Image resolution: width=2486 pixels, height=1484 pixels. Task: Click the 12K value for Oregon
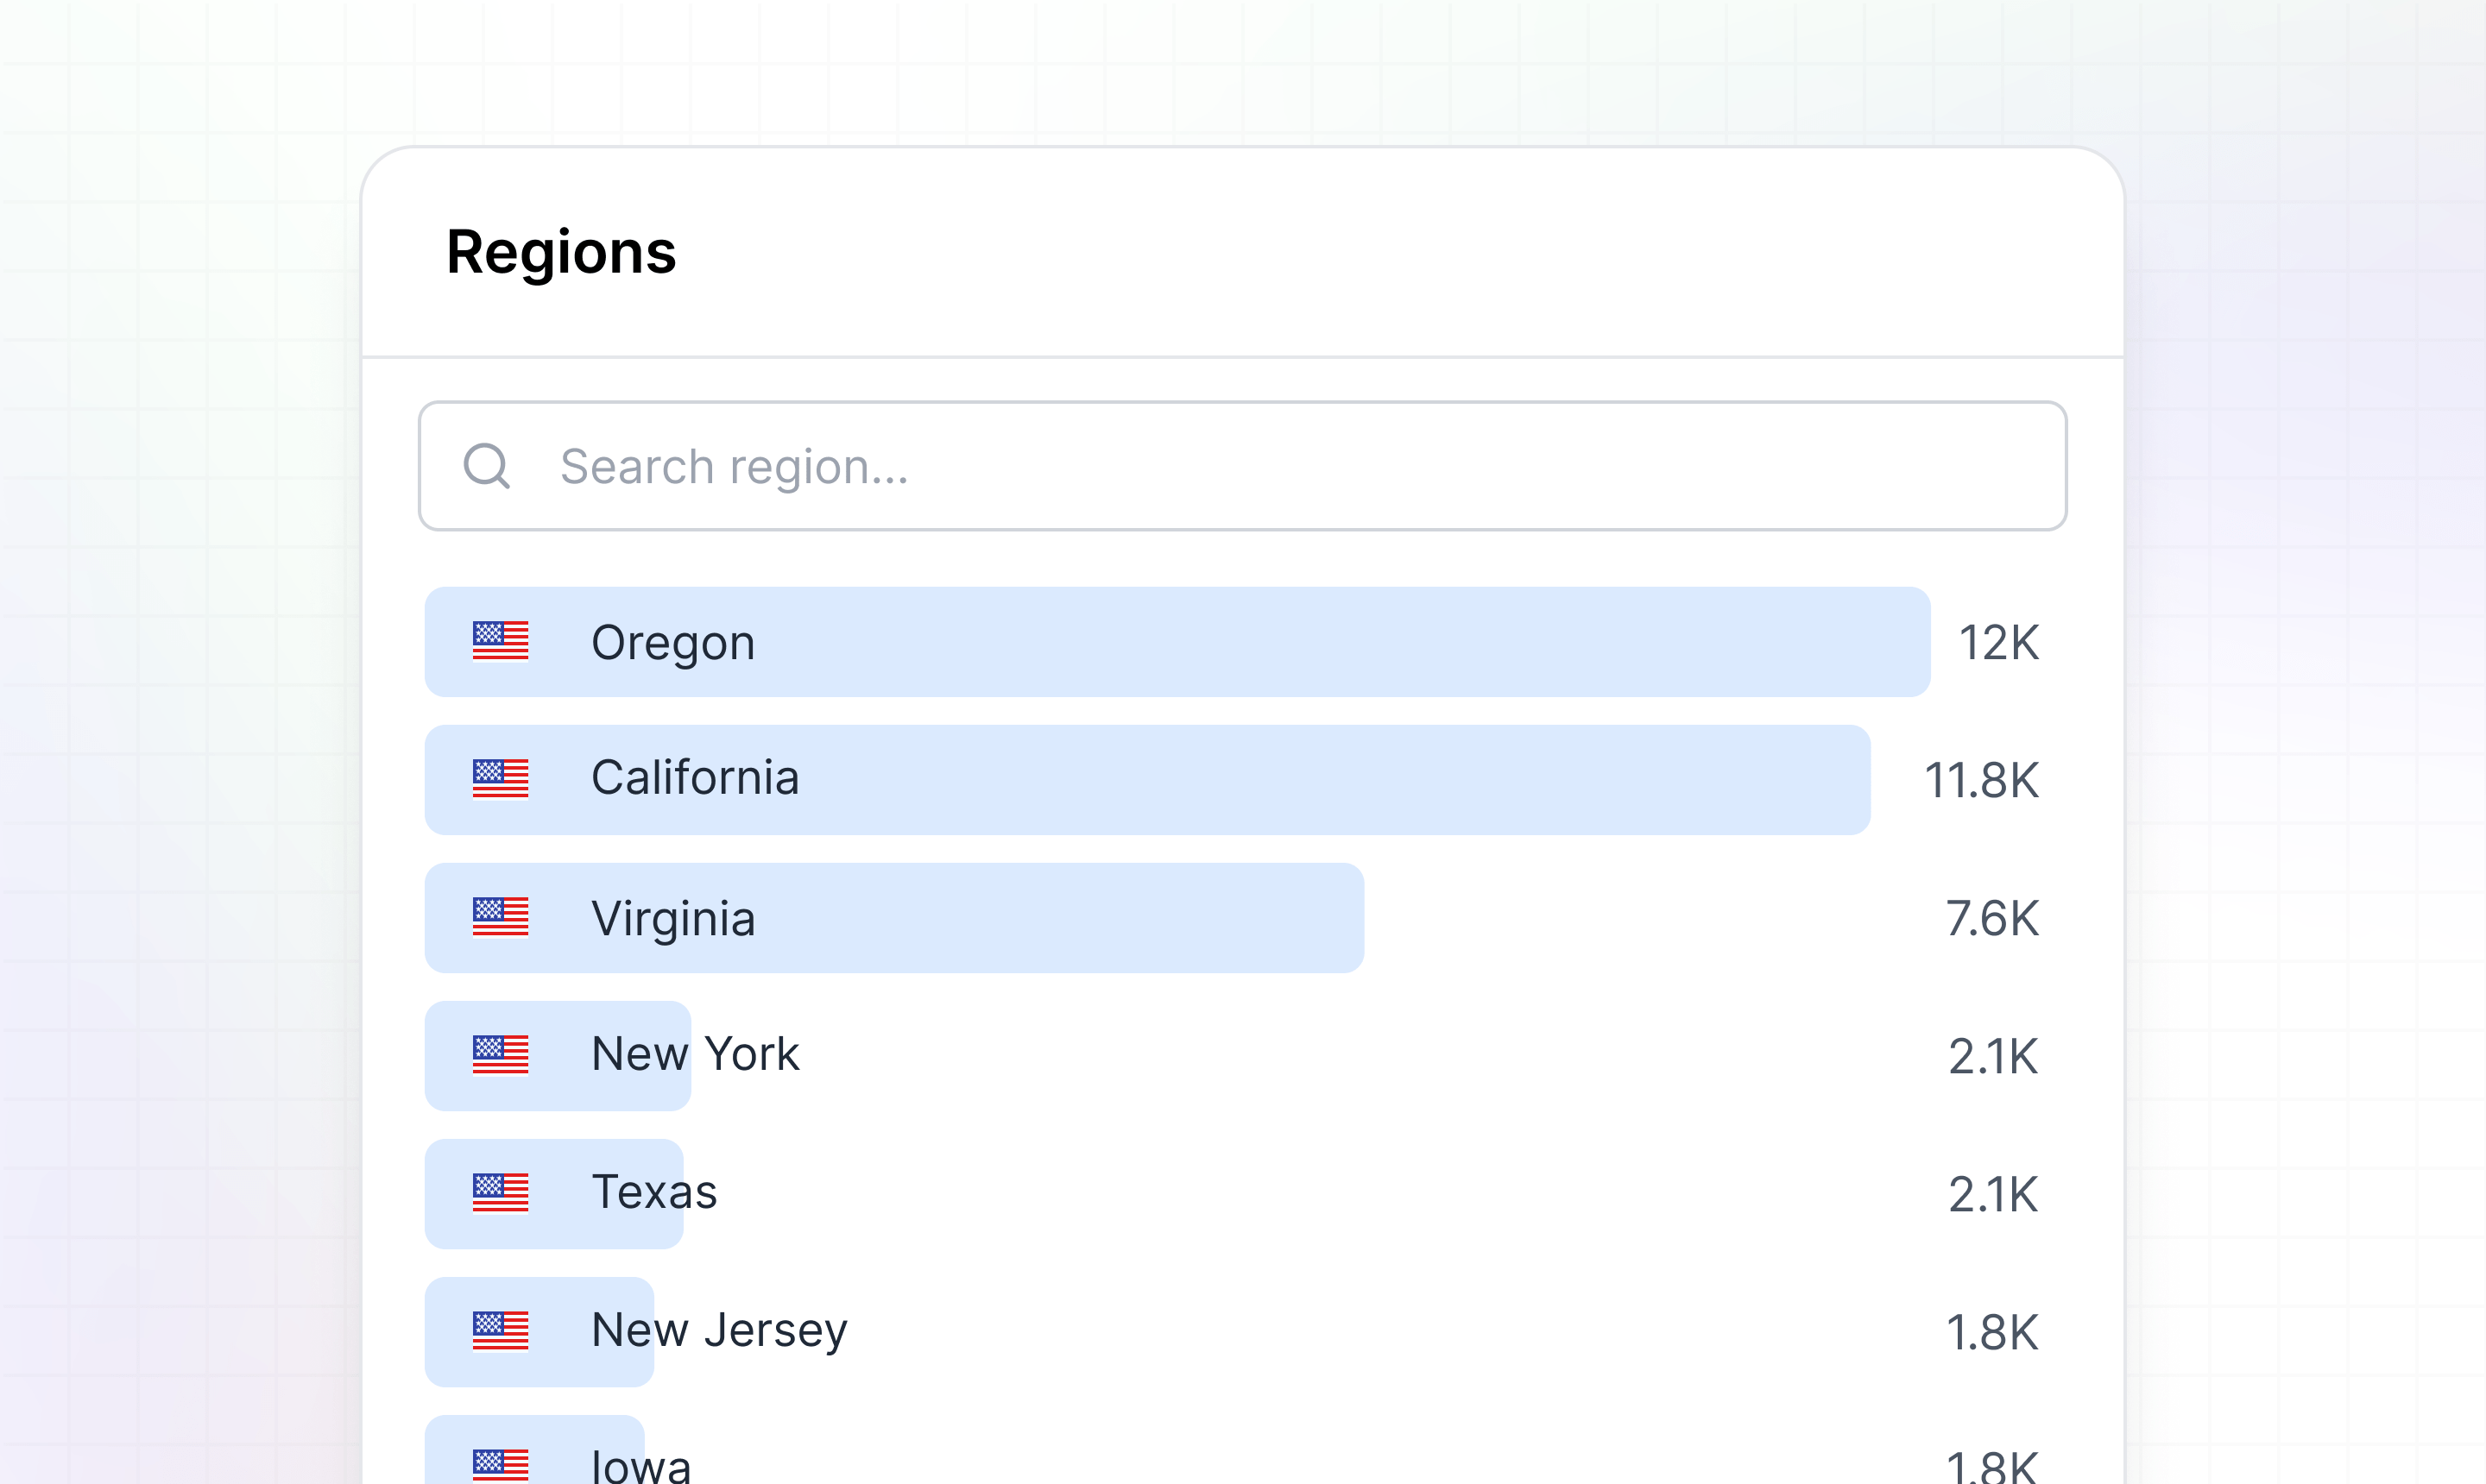click(1997, 643)
